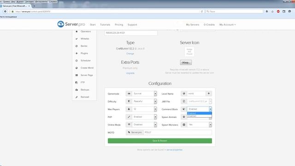
Task: Click the browser search box
Action: tap(235, 12)
